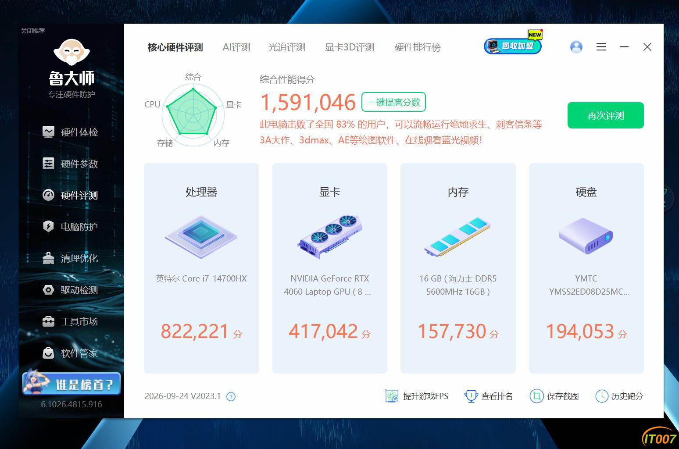The image size is (679, 449).
Task: Open 工具市场 in the sidebar
Action: (x=70, y=321)
